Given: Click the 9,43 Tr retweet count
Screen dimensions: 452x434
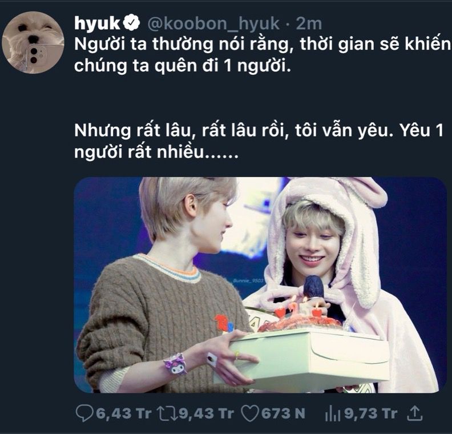Looking at the screenshot, I should click(206, 413).
